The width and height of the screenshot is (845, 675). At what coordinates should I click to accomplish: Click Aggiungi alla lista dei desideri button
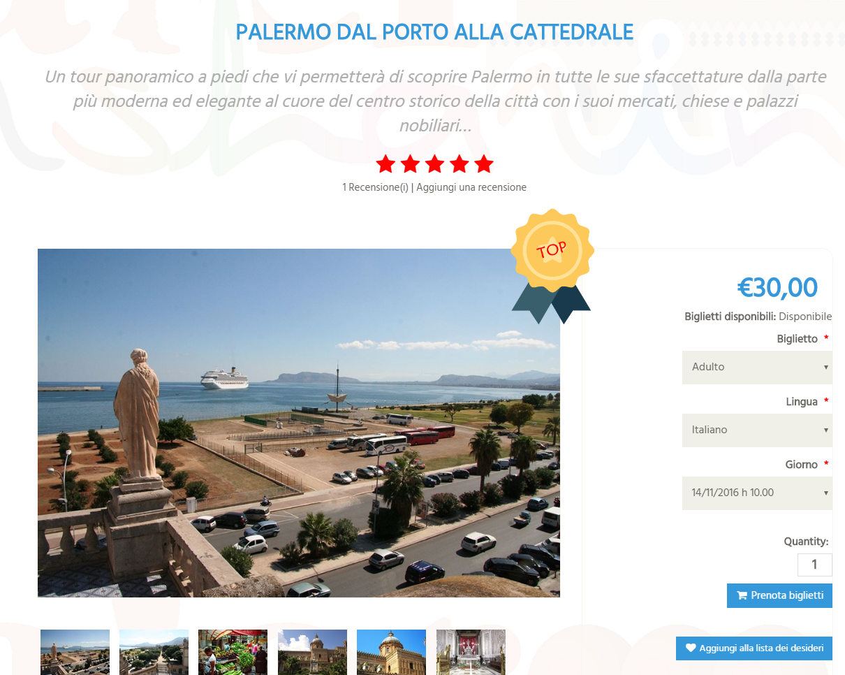click(x=754, y=648)
